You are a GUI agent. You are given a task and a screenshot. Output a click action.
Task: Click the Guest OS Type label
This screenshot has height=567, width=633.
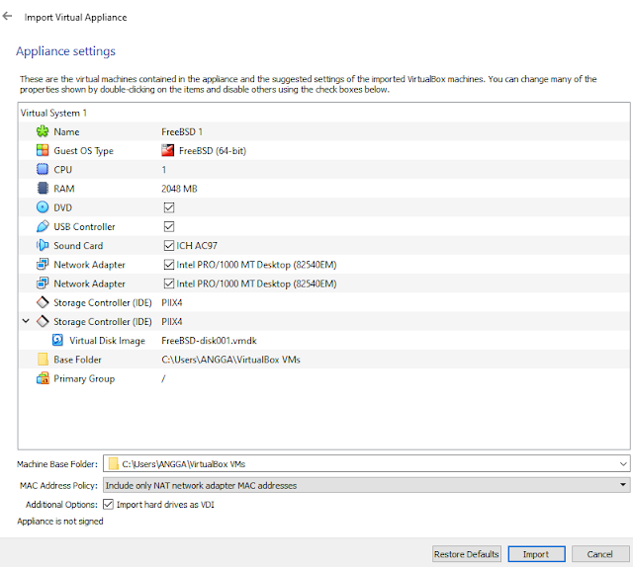click(x=83, y=150)
